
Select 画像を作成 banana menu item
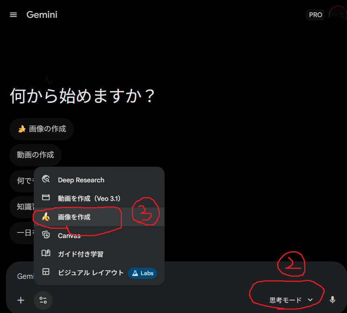(74, 217)
